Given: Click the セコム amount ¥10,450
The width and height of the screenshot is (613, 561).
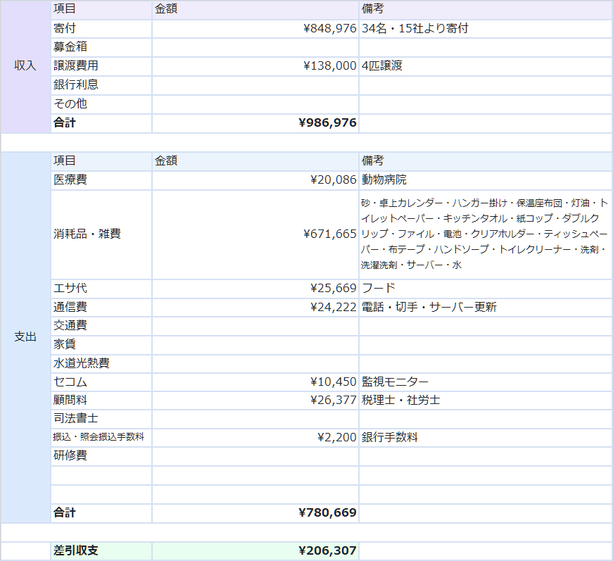Looking at the screenshot, I should 255,382.
